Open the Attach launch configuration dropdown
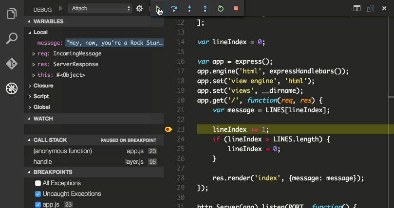394x208 pixels. 101,9
